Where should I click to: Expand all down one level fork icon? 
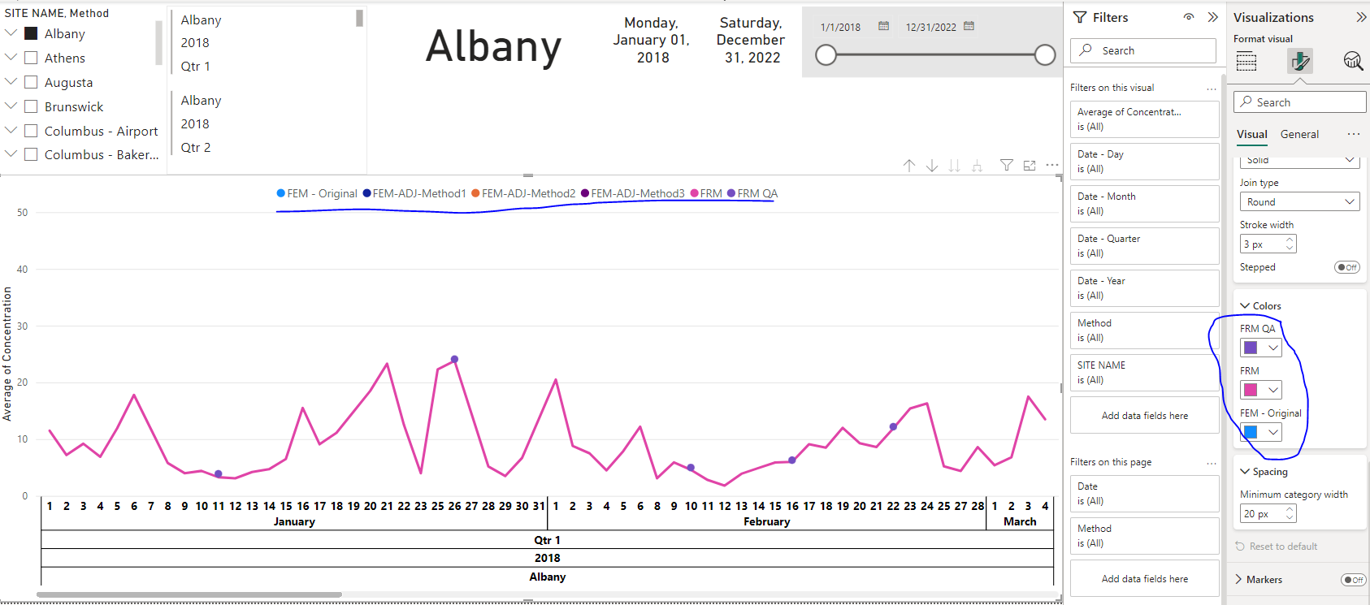coord(978,166)
